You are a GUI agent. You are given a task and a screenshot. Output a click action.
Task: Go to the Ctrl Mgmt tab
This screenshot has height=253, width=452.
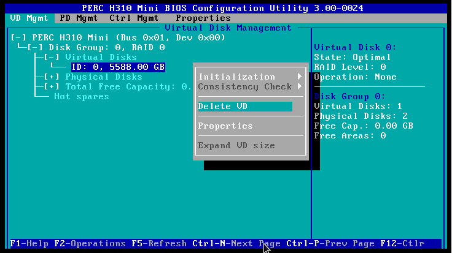(134, 18)
